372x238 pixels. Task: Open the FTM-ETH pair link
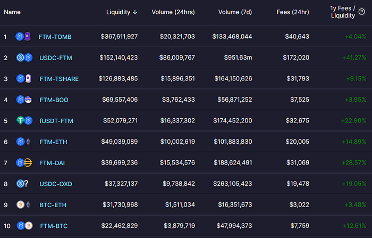53,142
